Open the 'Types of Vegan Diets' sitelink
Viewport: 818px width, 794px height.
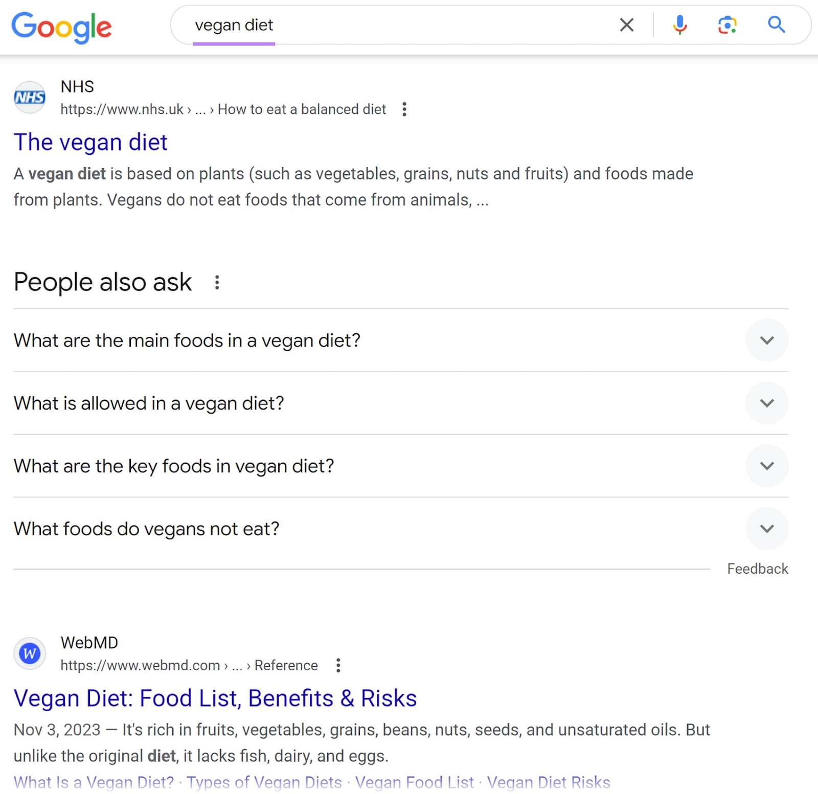click(264, 782)
